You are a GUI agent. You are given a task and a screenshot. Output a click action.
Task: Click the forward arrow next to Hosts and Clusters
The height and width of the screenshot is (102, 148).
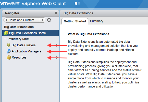[42, 20]
